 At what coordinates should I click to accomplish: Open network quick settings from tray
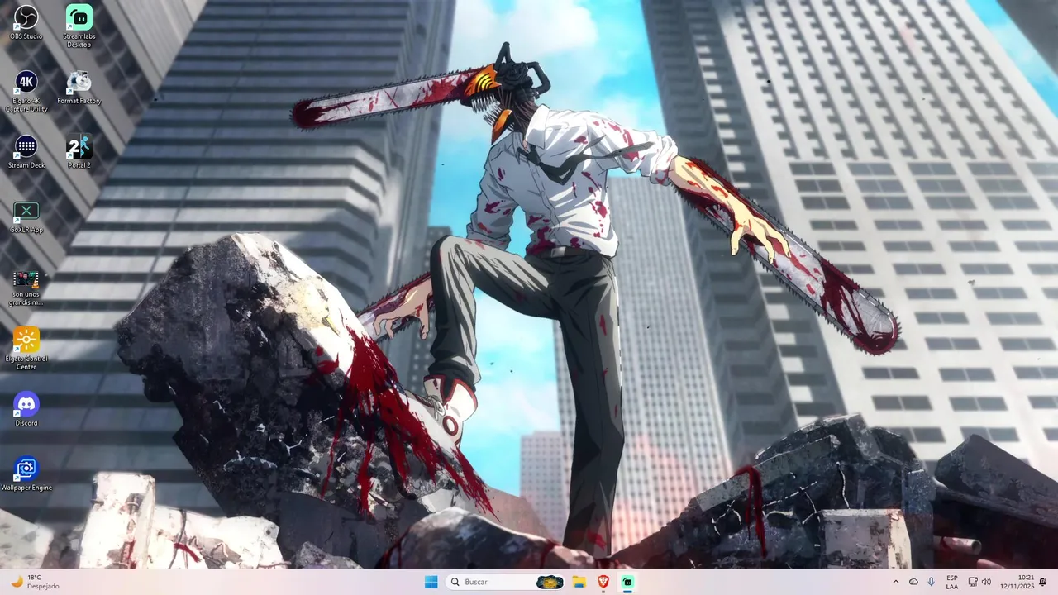[x=973, y=582]
